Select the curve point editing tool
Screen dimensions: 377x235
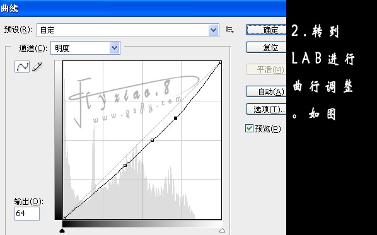tap(22, 67)
